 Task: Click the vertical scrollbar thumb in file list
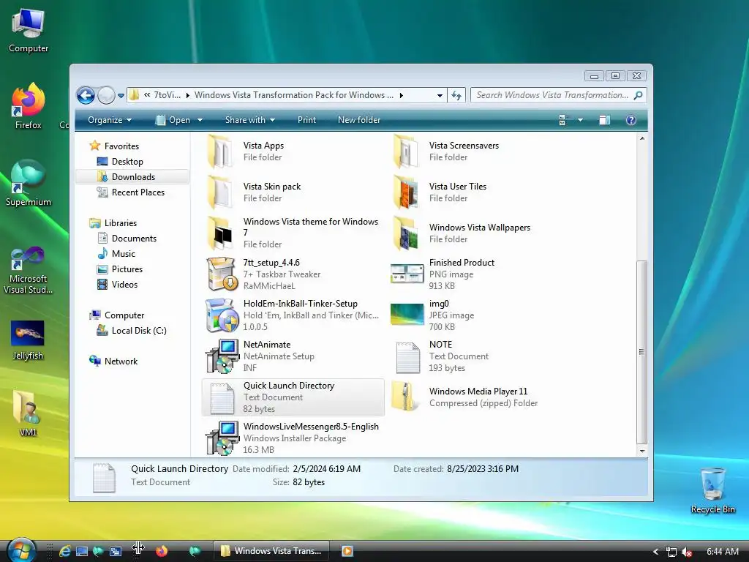[642, 352]
